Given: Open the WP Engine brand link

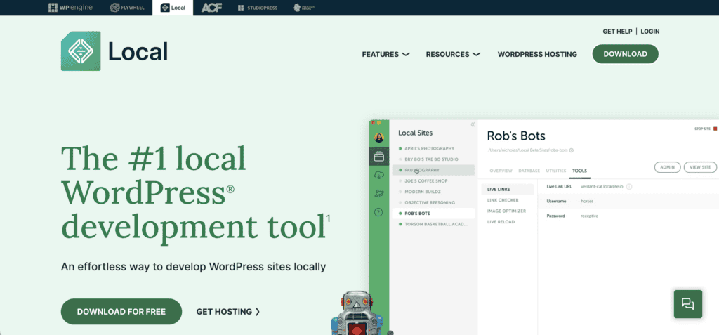Looking at the screenshot, I should [71, 8].
